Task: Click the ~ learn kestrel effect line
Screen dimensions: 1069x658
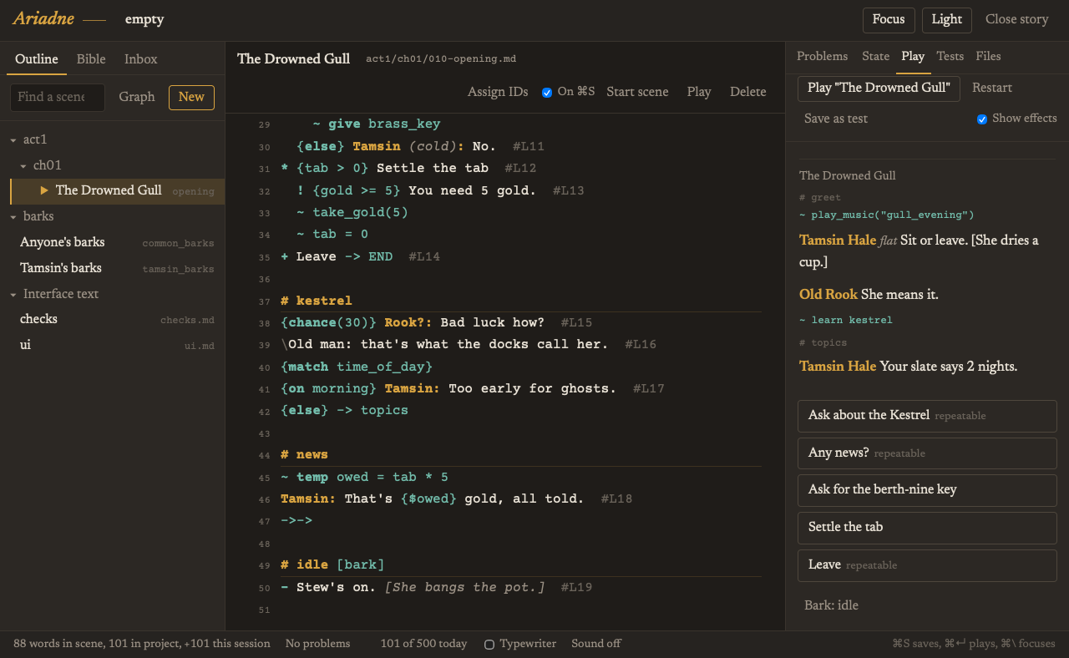Action: coord(846,320)
